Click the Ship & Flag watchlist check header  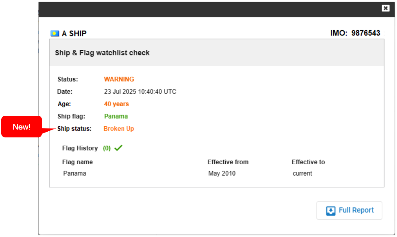click(x=102, y=53)
